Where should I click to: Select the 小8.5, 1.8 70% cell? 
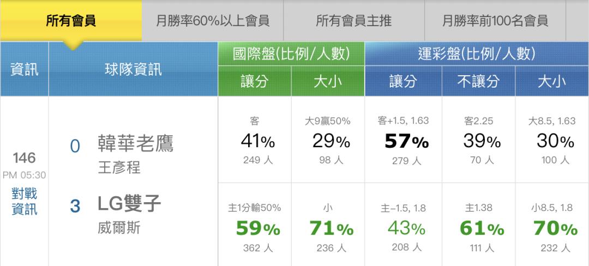[551, 228]
